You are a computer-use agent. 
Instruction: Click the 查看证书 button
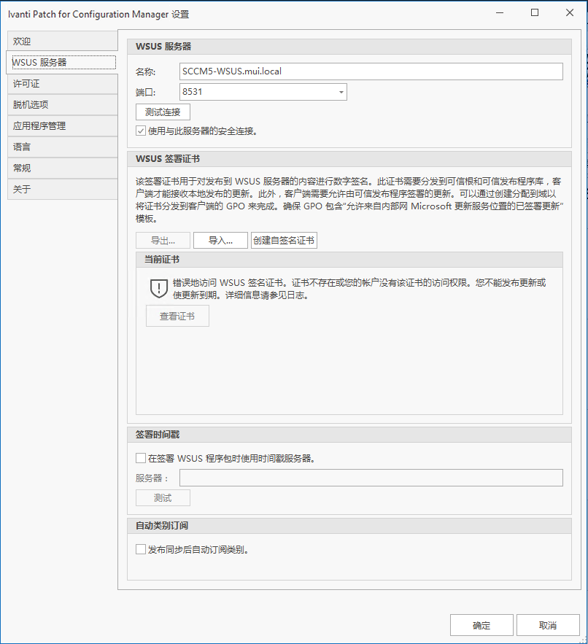177,316
